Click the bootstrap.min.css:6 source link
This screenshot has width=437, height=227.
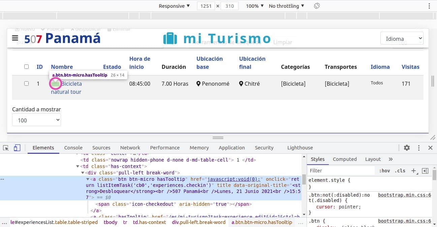click(404, 195)
